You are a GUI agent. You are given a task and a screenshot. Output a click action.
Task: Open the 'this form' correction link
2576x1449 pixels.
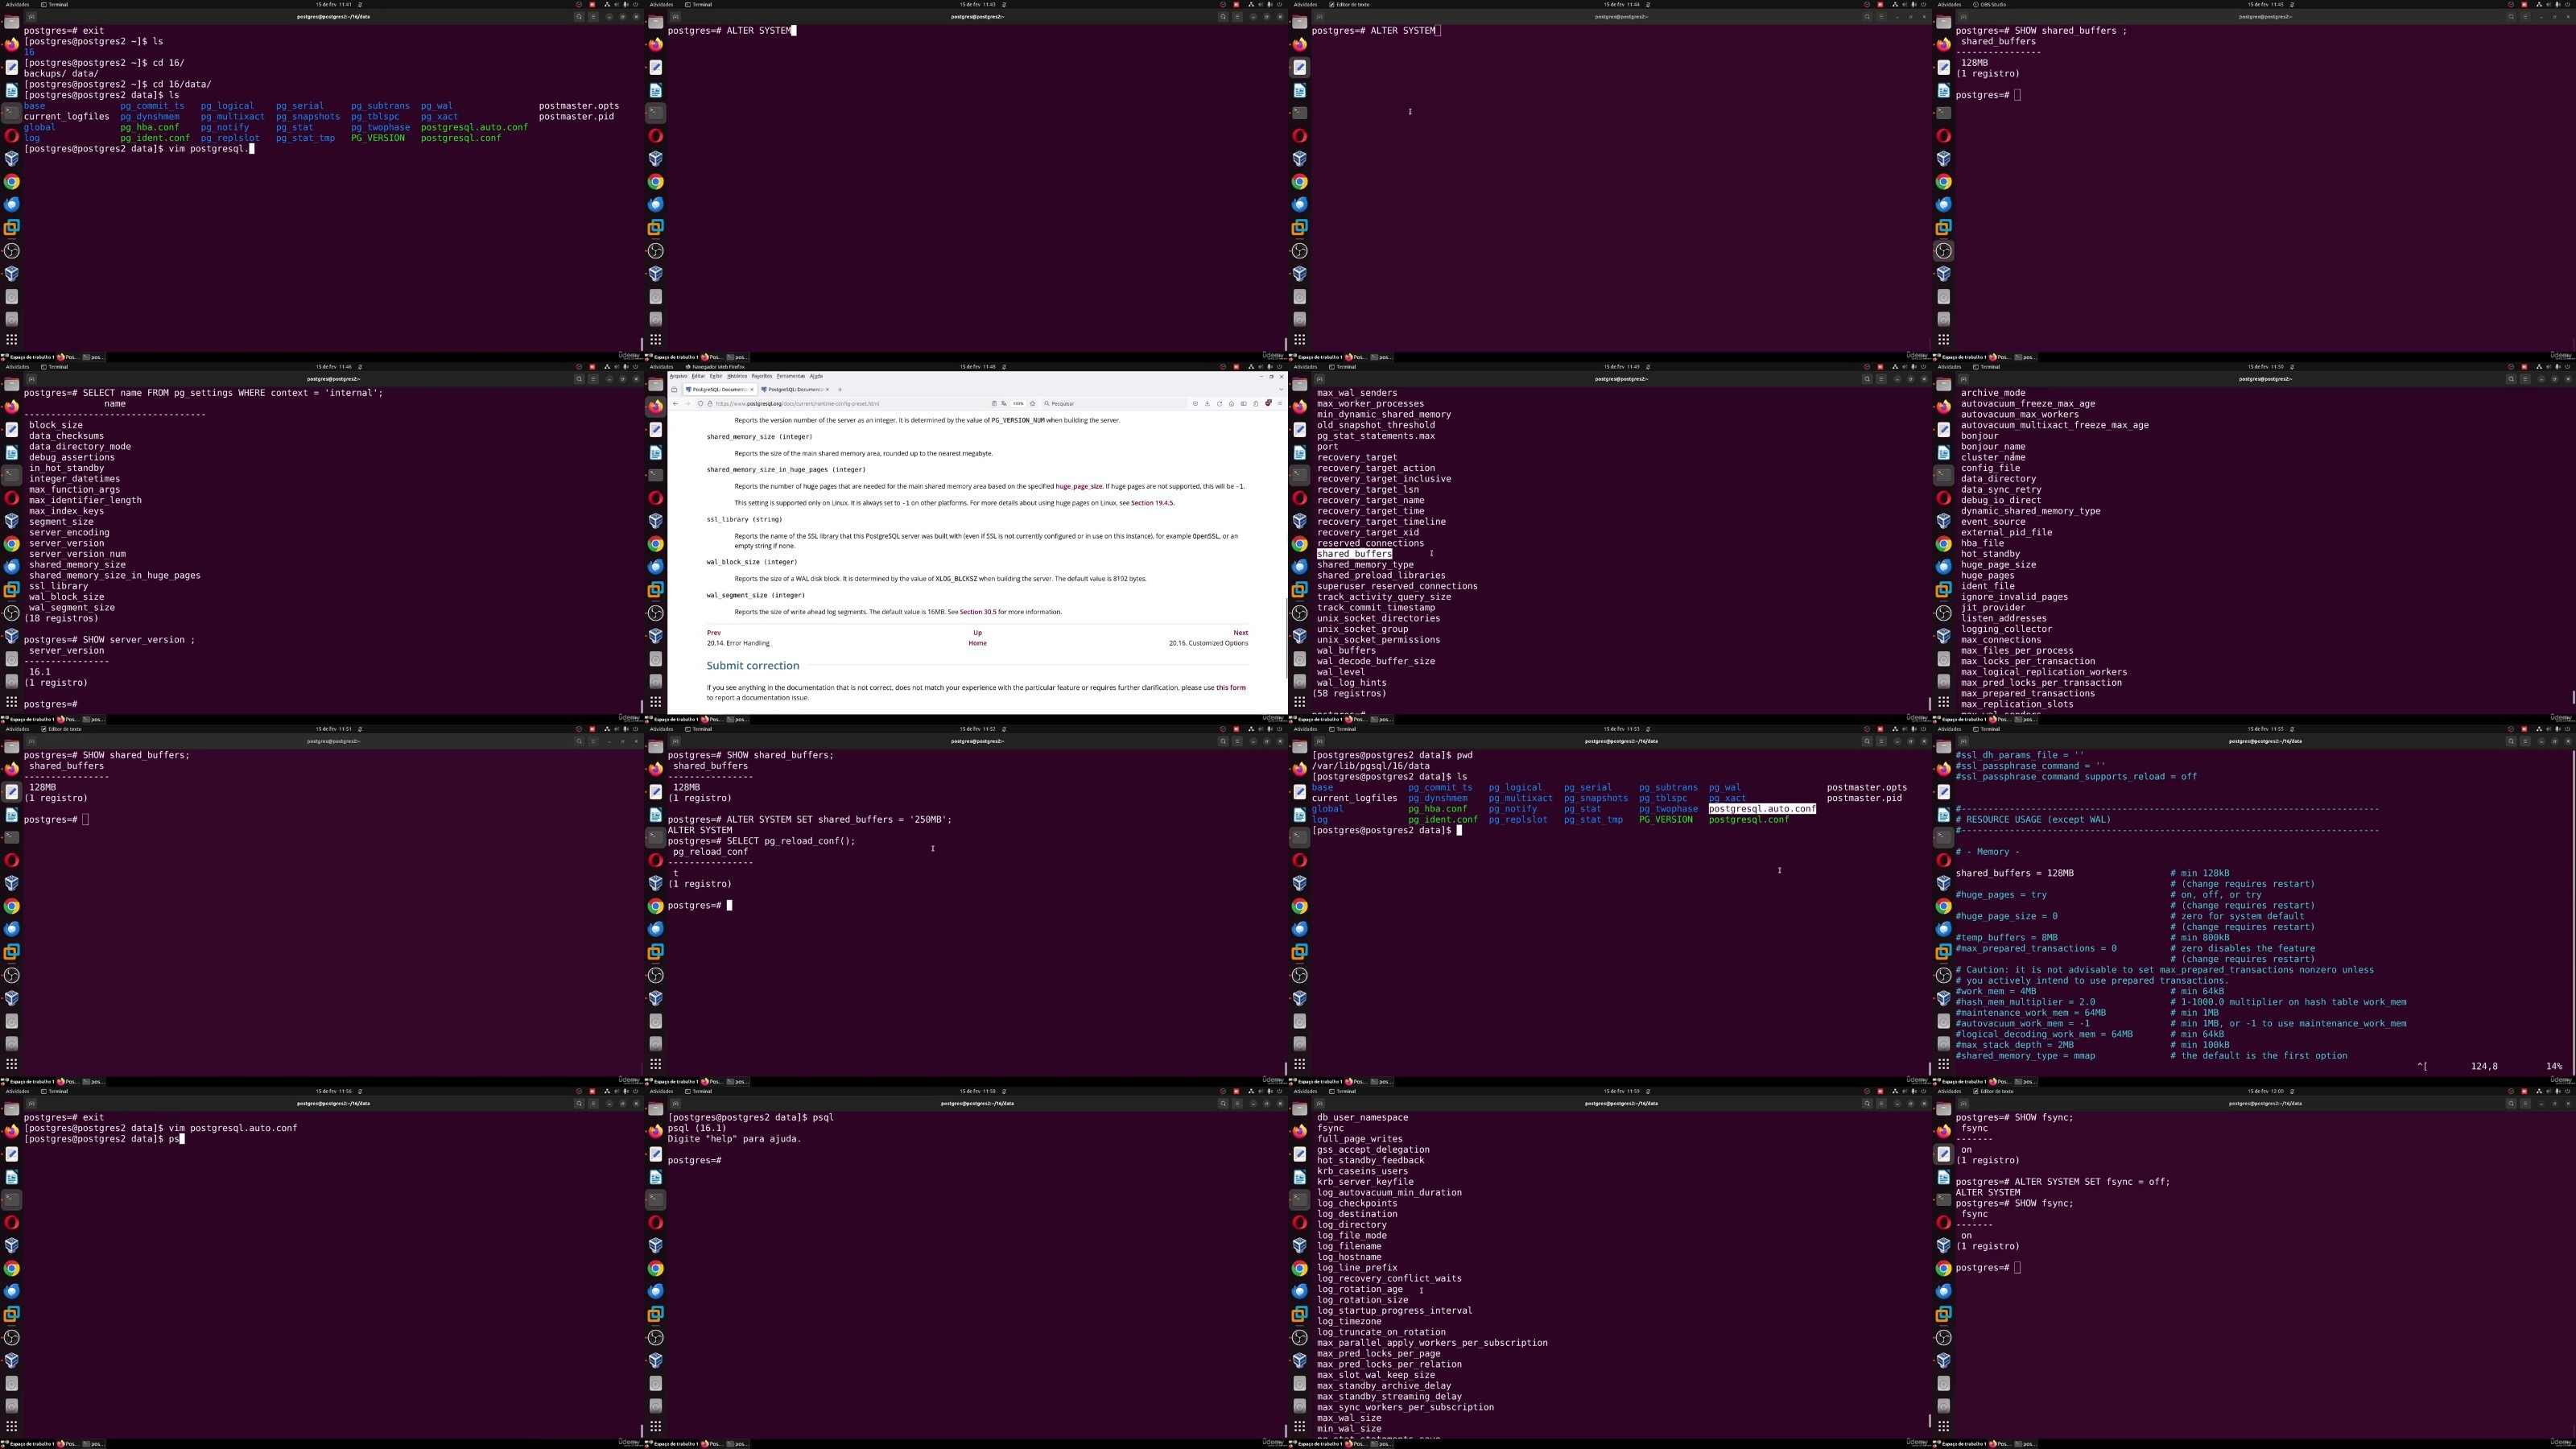tap(1231, 688)
